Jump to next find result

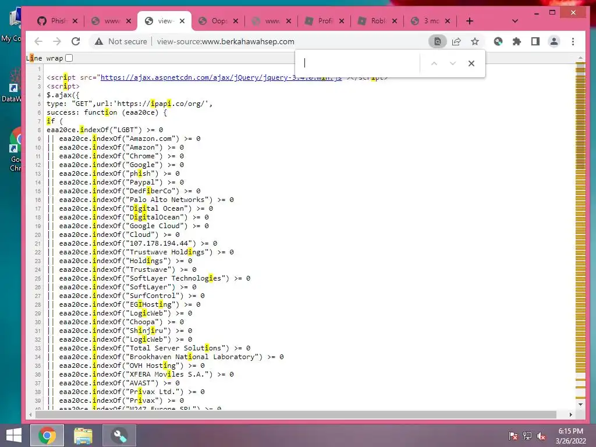[453, 63]
